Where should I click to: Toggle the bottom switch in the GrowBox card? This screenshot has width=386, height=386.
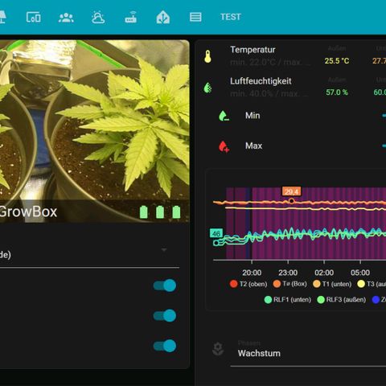point(165,346)
